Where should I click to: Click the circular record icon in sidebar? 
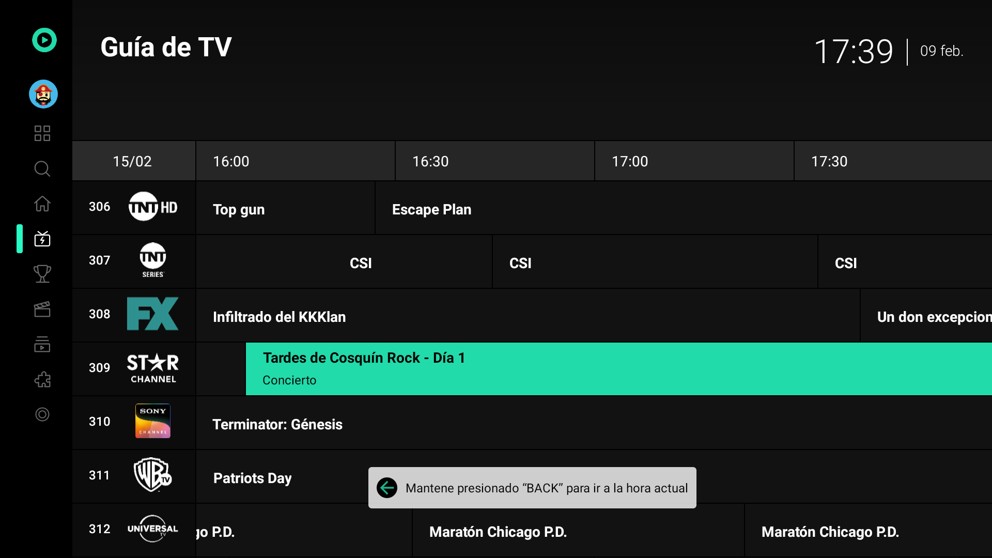(x=42, y=414)
